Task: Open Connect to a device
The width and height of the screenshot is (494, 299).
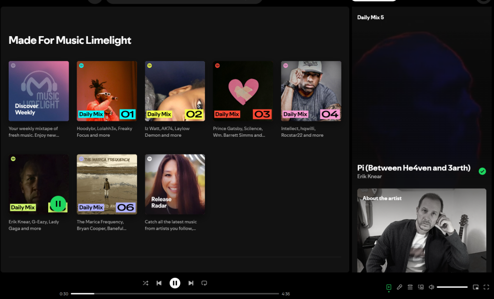Action: point(421,287)
